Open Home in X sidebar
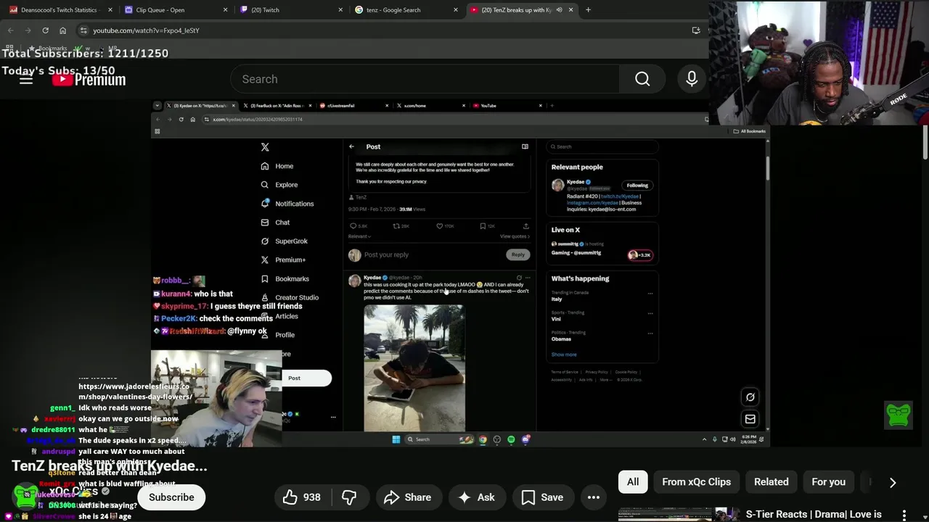This screenshot has width=929, height=522. (x=277, y=166)
